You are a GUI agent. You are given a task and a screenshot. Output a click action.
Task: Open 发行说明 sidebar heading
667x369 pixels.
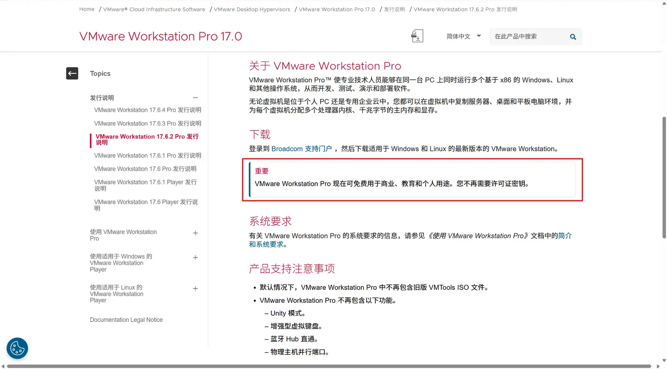click(x=102, y=98)
